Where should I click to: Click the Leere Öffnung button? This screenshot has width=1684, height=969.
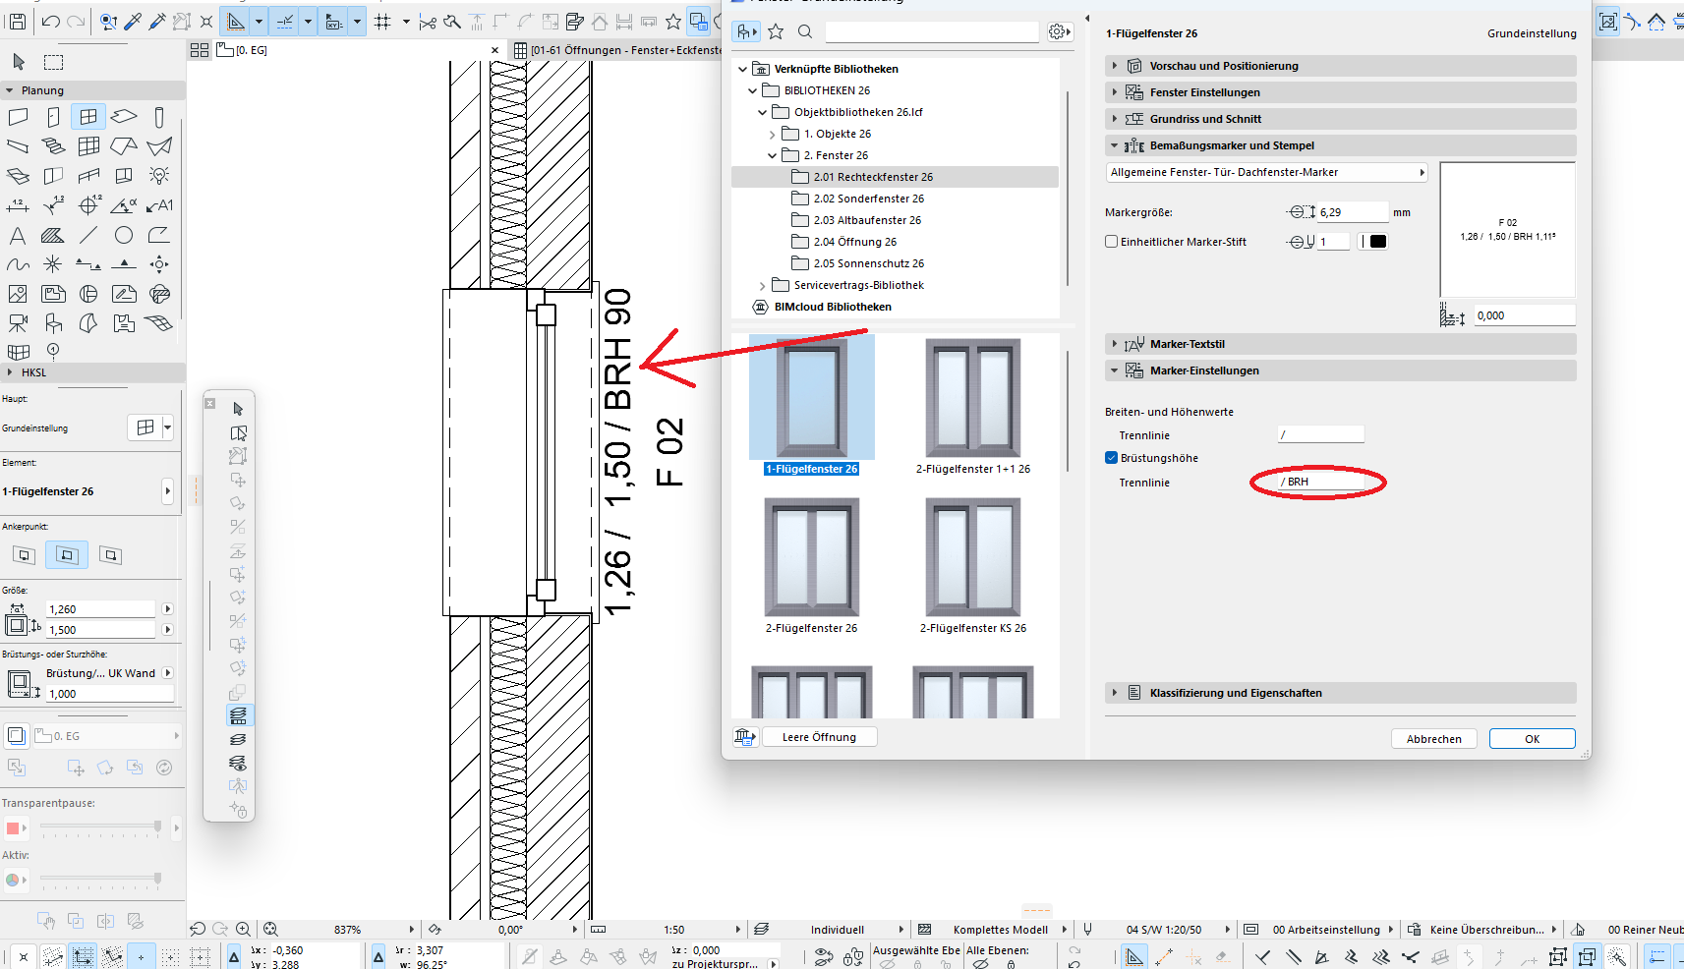[819, 737]
